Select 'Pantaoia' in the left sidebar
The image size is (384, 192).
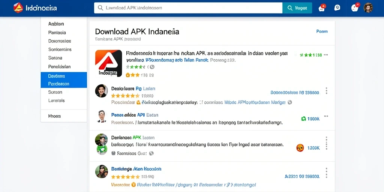coord(57,32)
